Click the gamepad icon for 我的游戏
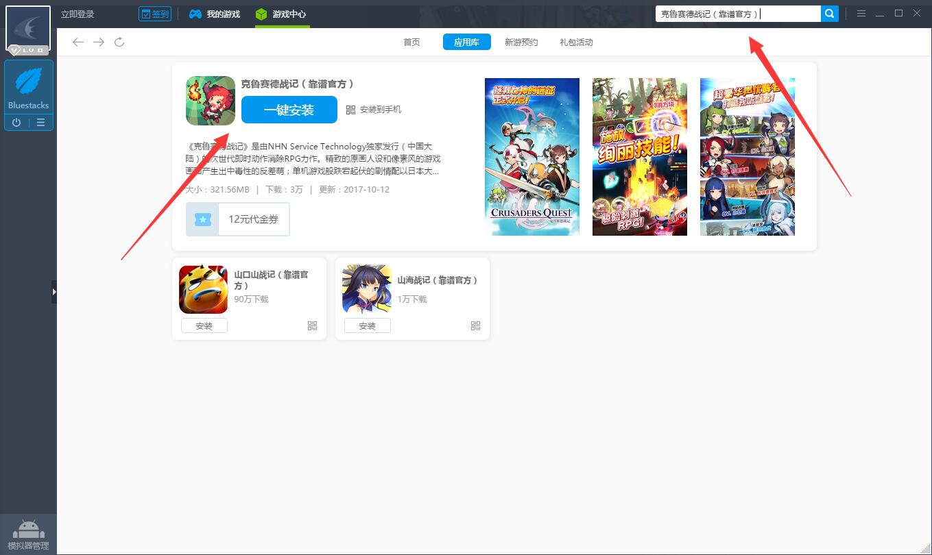 195,14
